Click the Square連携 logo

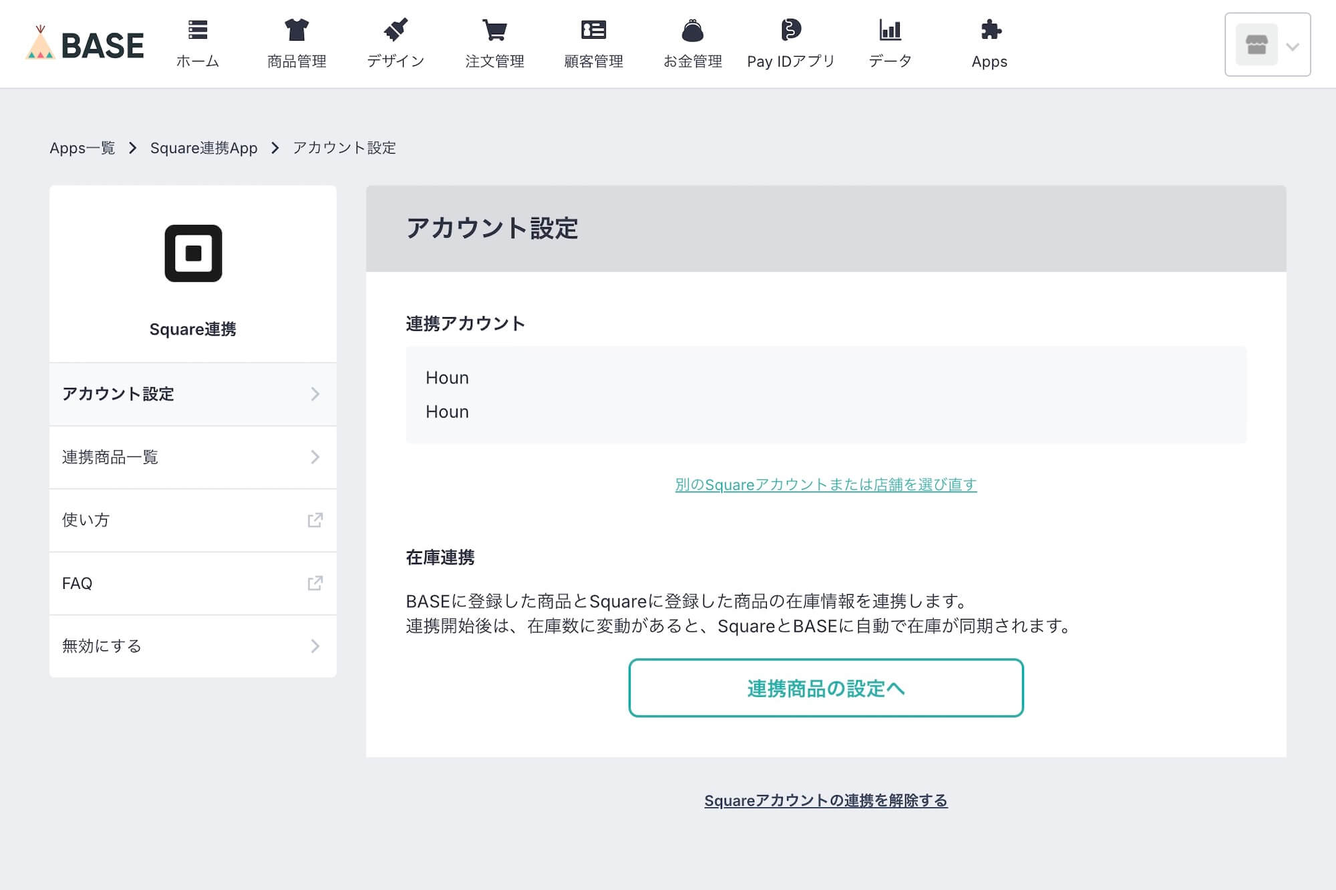click(x=193, y=253)
